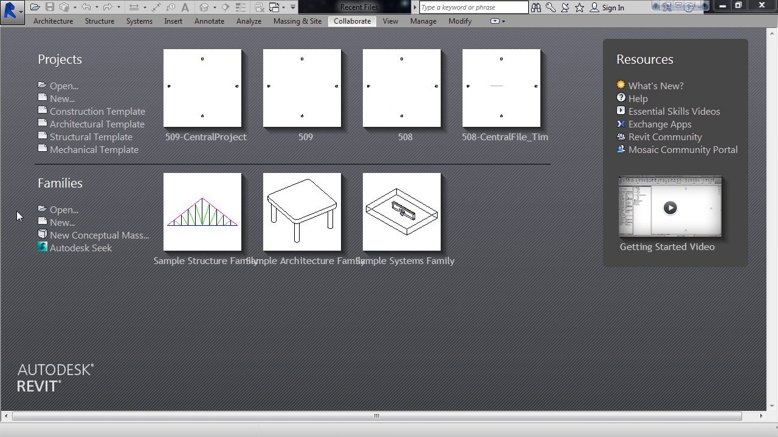The height and width of the screenshot is (437, 778).
Task: Select the Aligned Dimension tool icon
Action: tap(156, 7)
